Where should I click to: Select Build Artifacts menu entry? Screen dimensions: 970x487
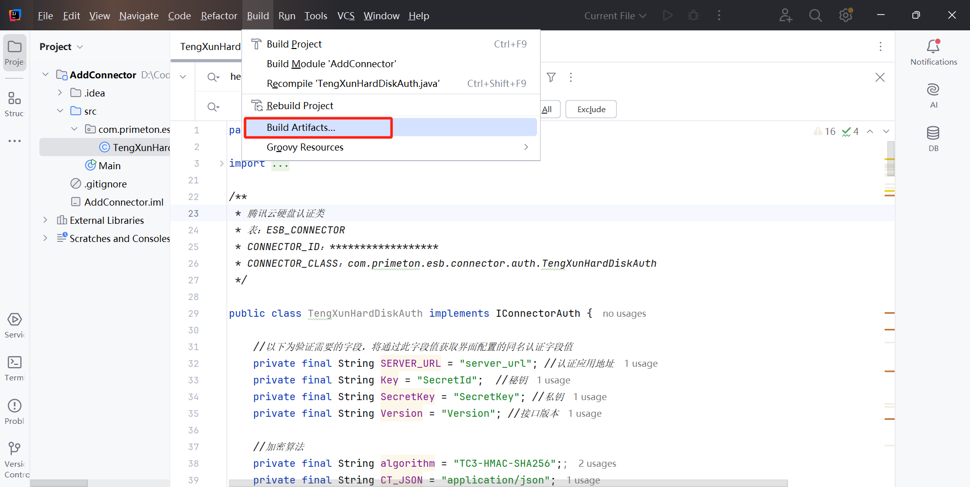pos(301,127)
